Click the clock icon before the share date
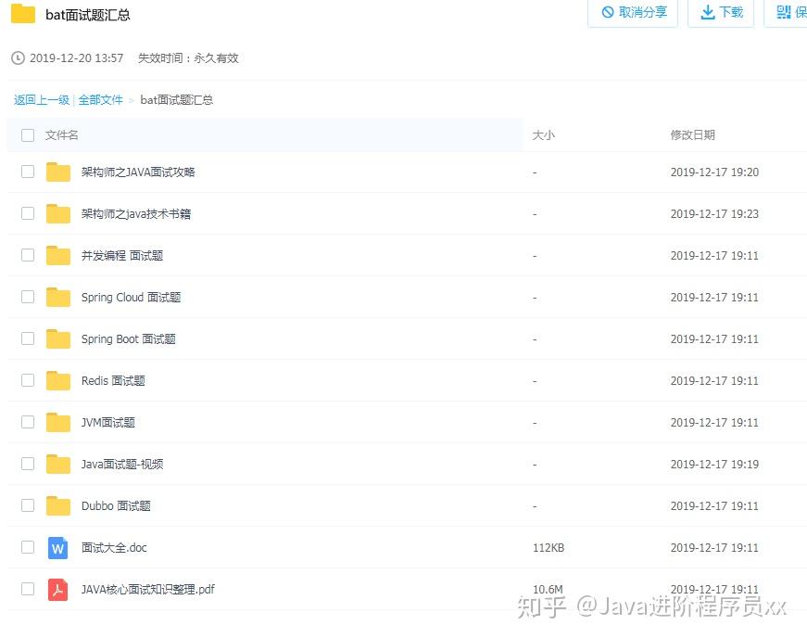Viewport: 807px width, 638px height. tap(19, 57)
